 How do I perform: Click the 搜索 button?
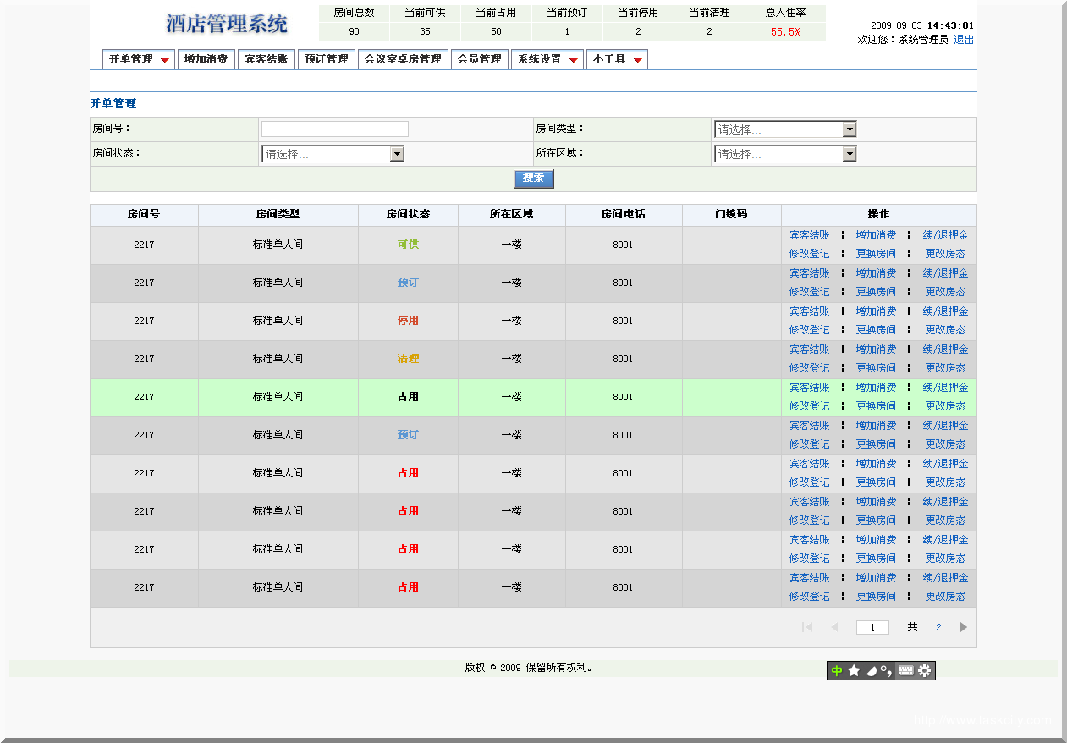(533, 179)
